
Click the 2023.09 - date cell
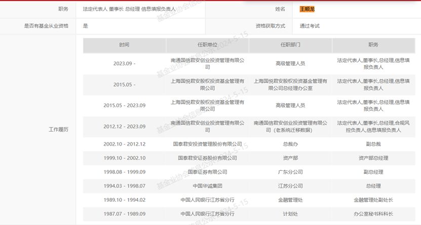pos(124,64)
